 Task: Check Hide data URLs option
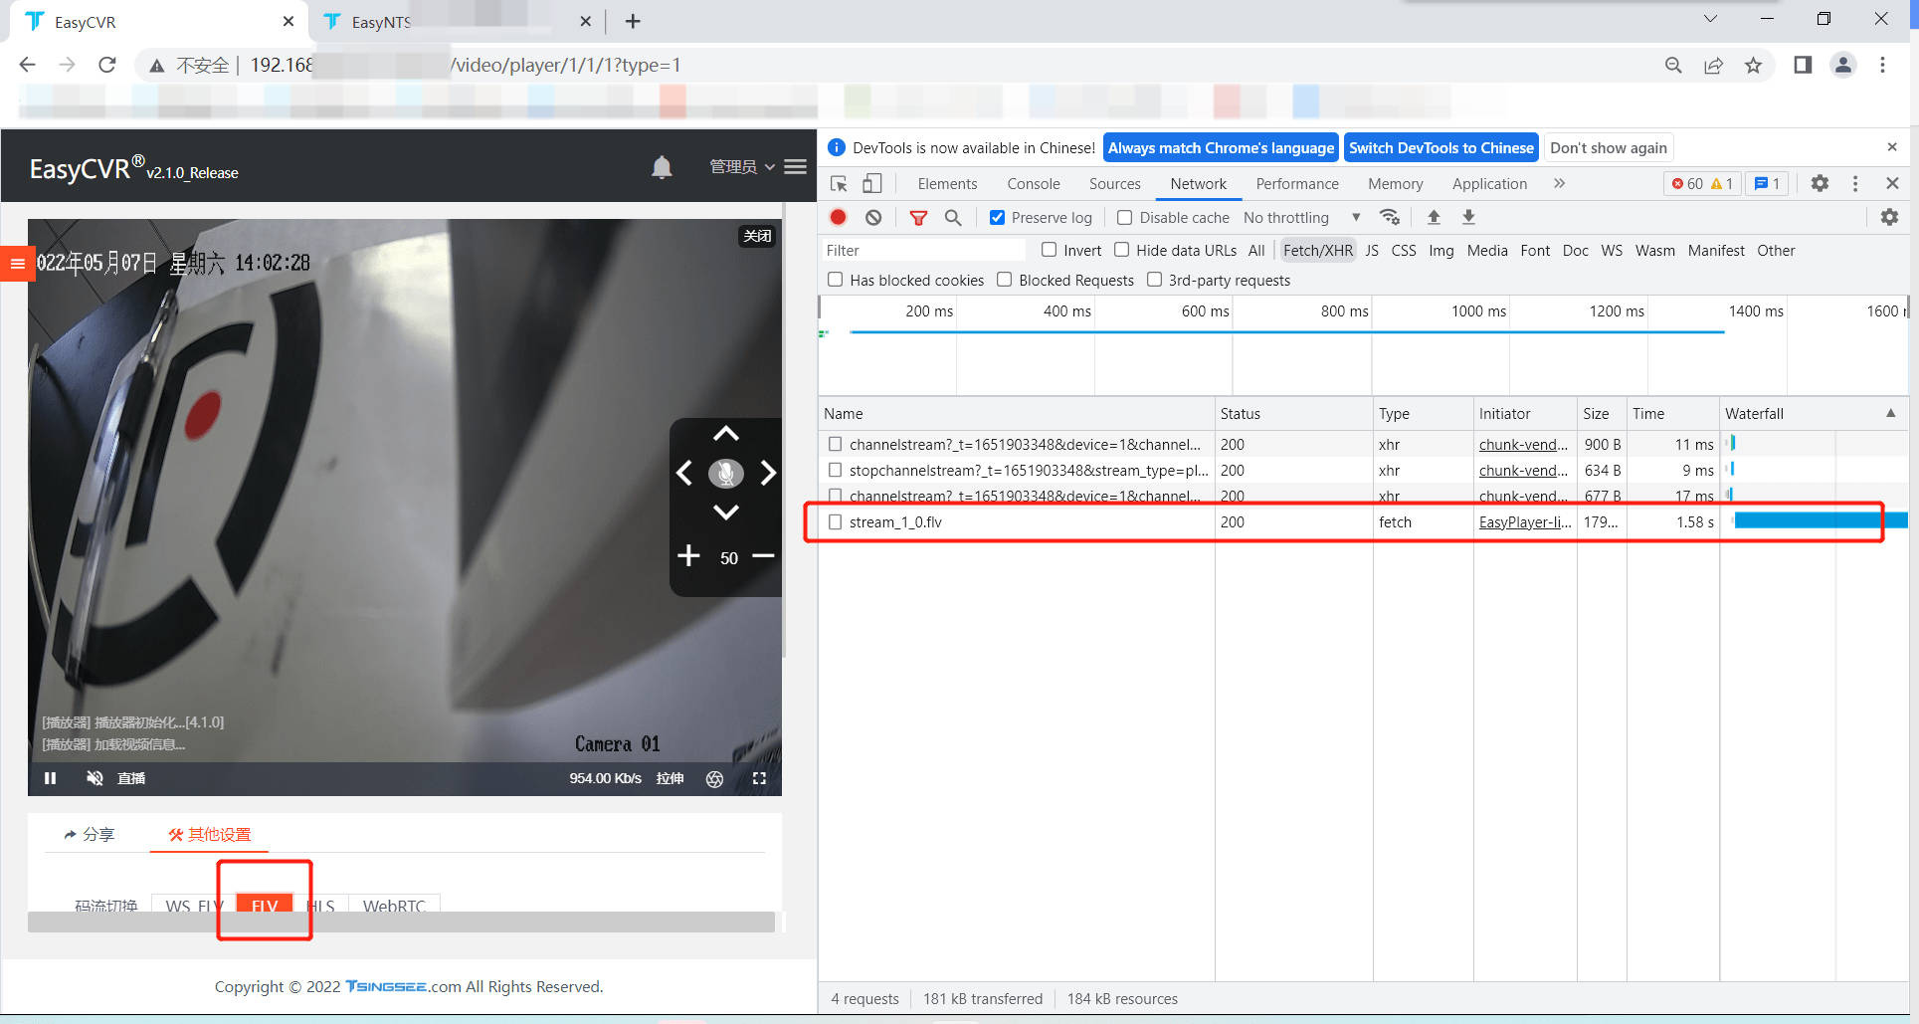tap(1122, 250)
